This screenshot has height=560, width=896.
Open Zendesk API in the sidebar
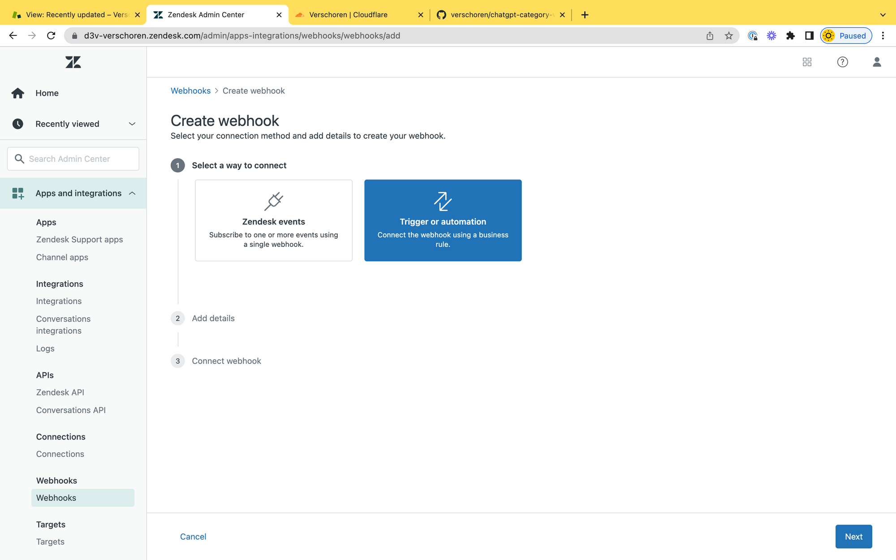(x=60, y=392)
